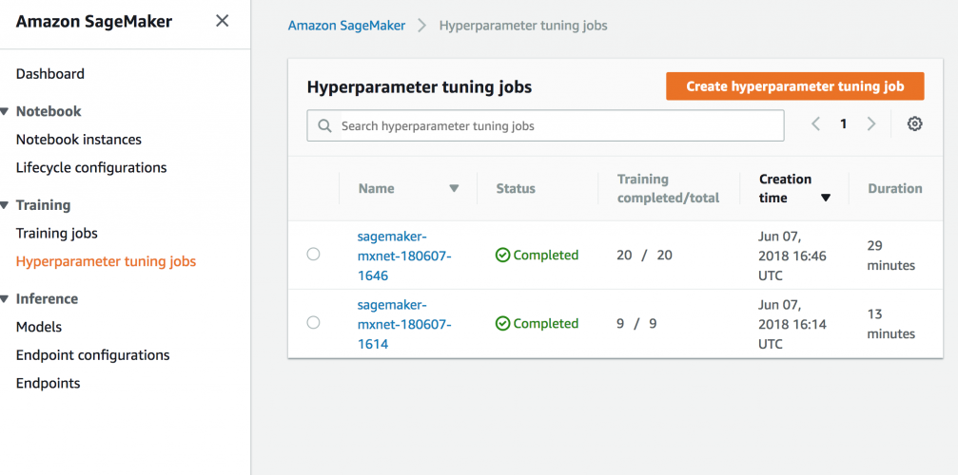
Task: Click Search hyperparameter tuning jobs field
Action: coord(546,125)
